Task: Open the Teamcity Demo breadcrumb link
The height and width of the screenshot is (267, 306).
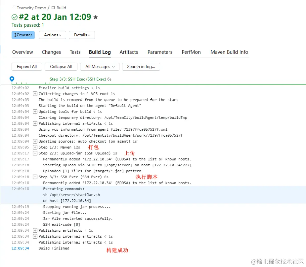Action: tap(31, 8)
